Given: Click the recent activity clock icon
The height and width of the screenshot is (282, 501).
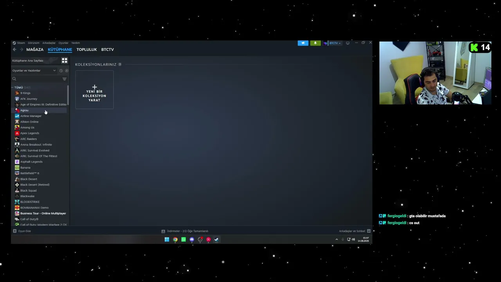Looking at the screenshot, I should tap(61, 70).
